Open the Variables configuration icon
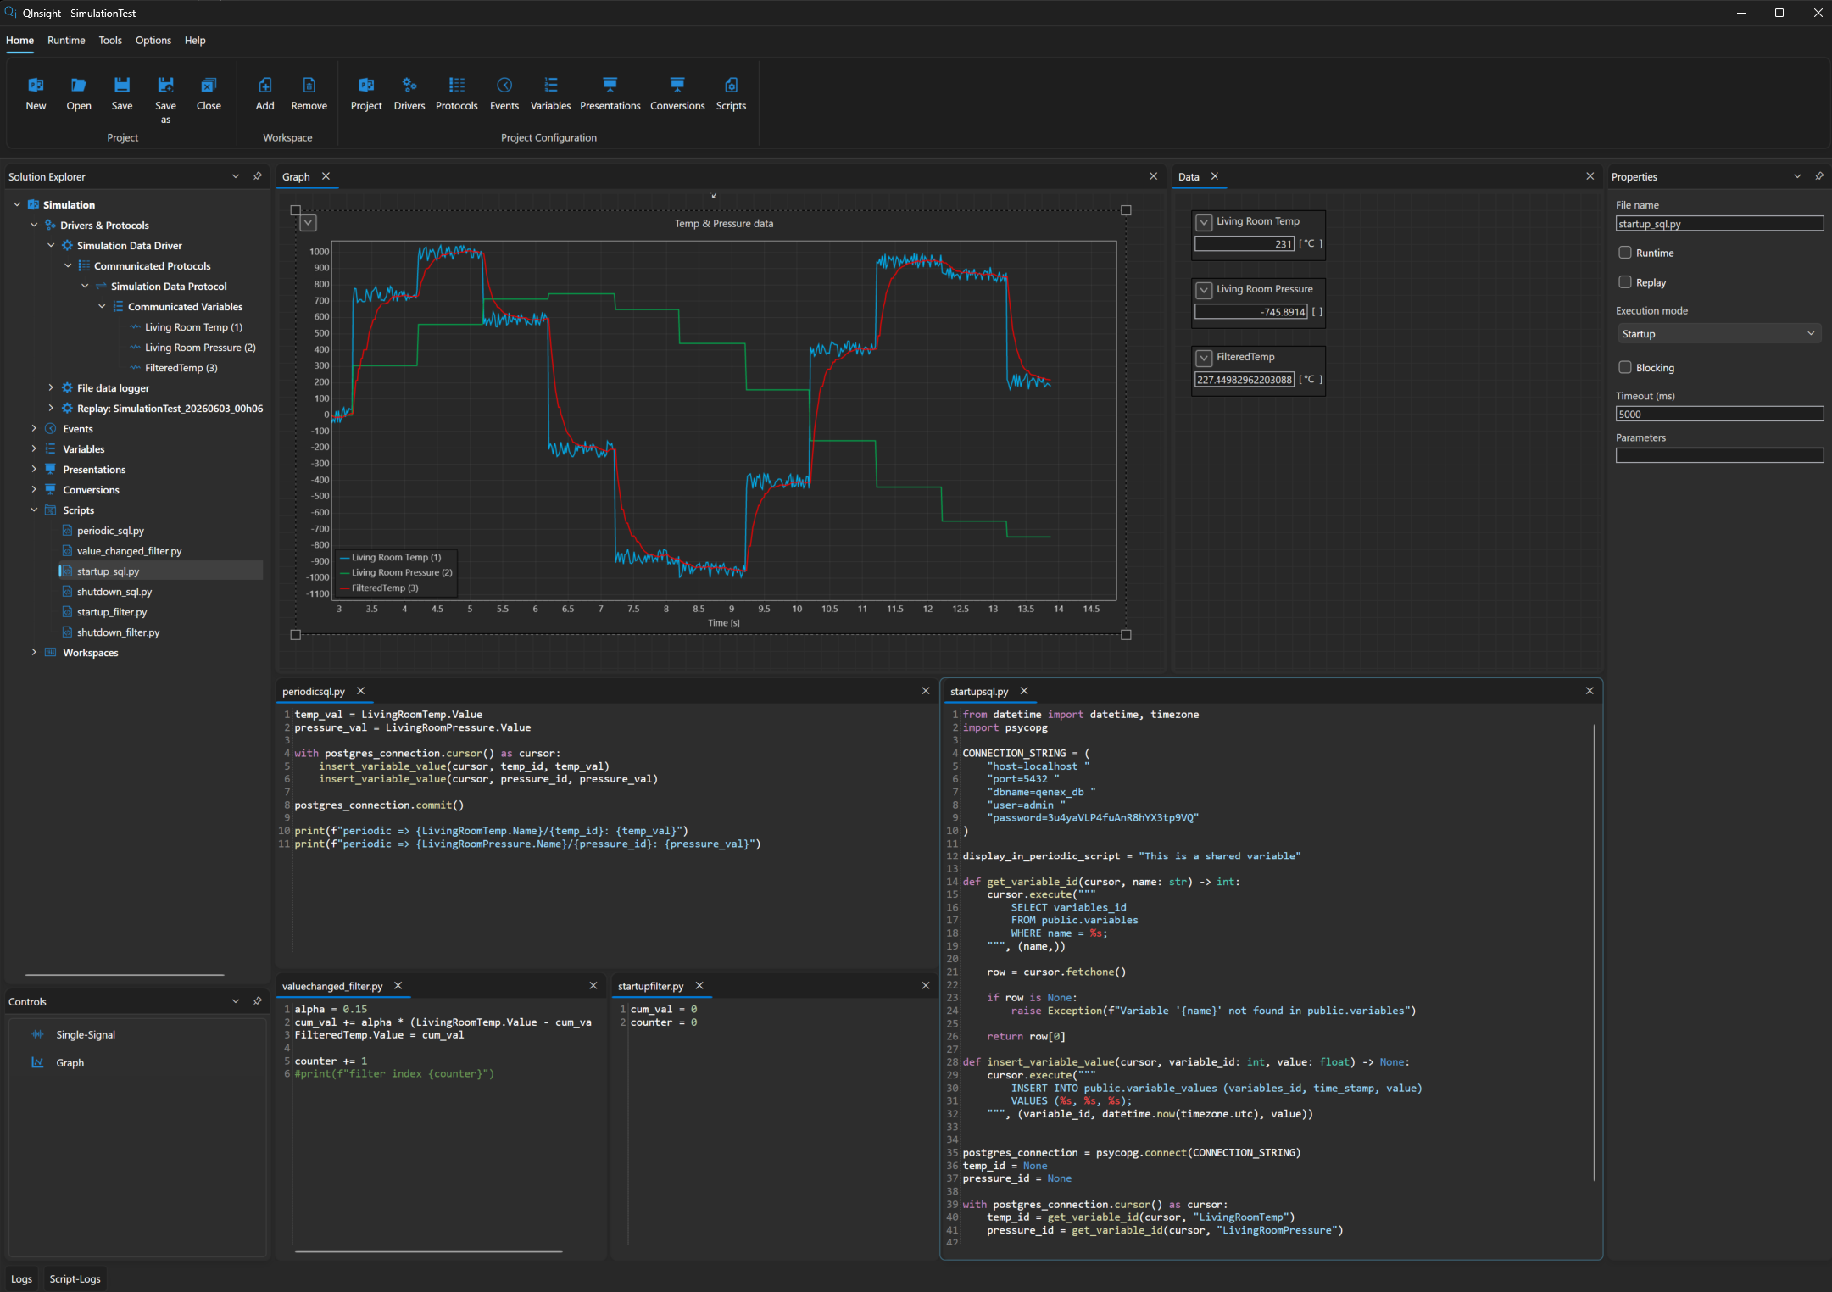The width and height of the screenshot is (1832, 1292). click(551, 85)
